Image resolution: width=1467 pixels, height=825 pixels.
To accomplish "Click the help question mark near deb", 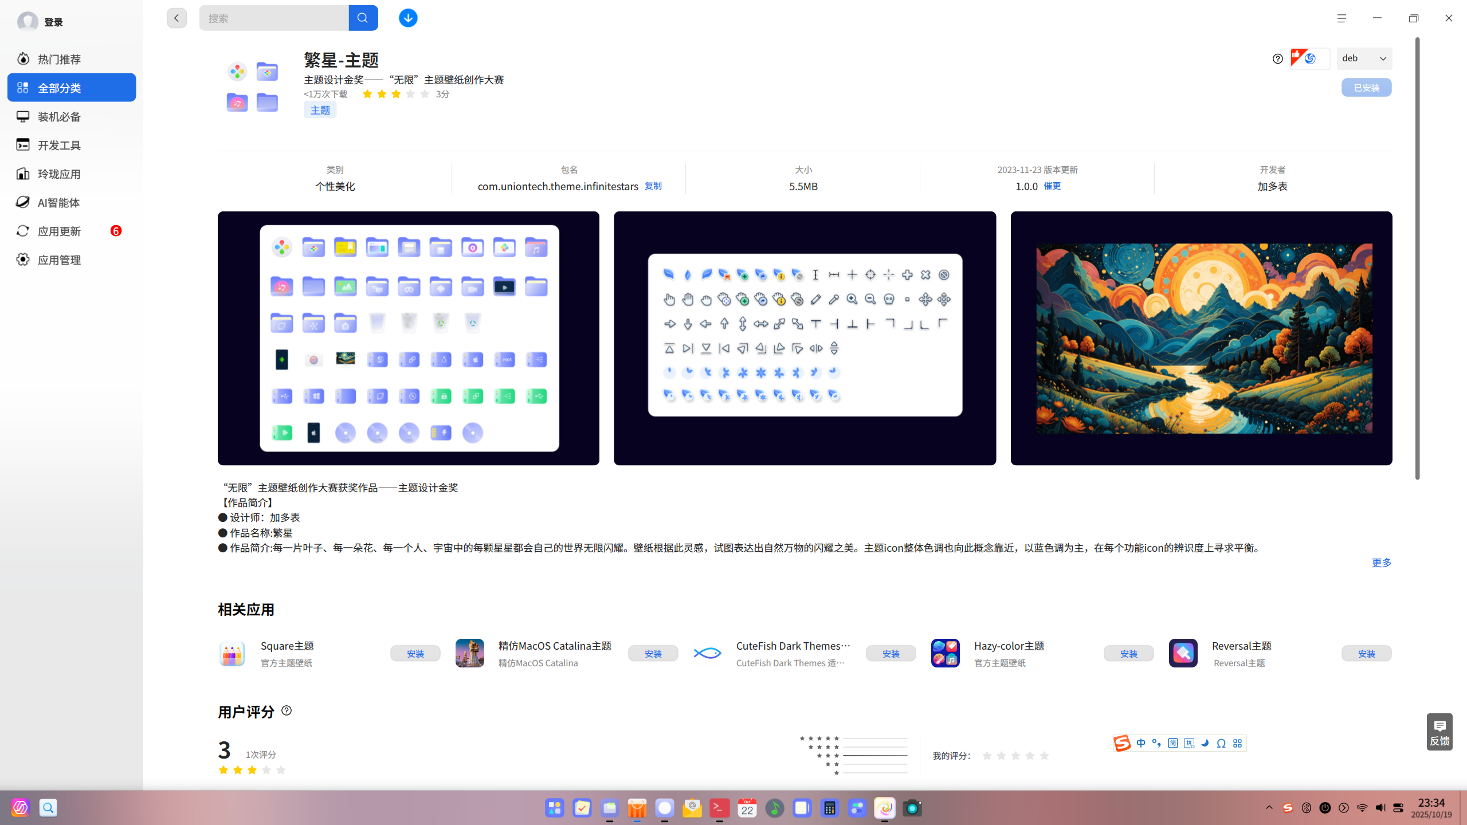I will coord(1277,58).
